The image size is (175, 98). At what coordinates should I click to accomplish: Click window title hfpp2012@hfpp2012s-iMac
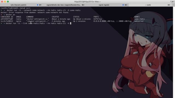pyautogui.click(x=87, y=2)
